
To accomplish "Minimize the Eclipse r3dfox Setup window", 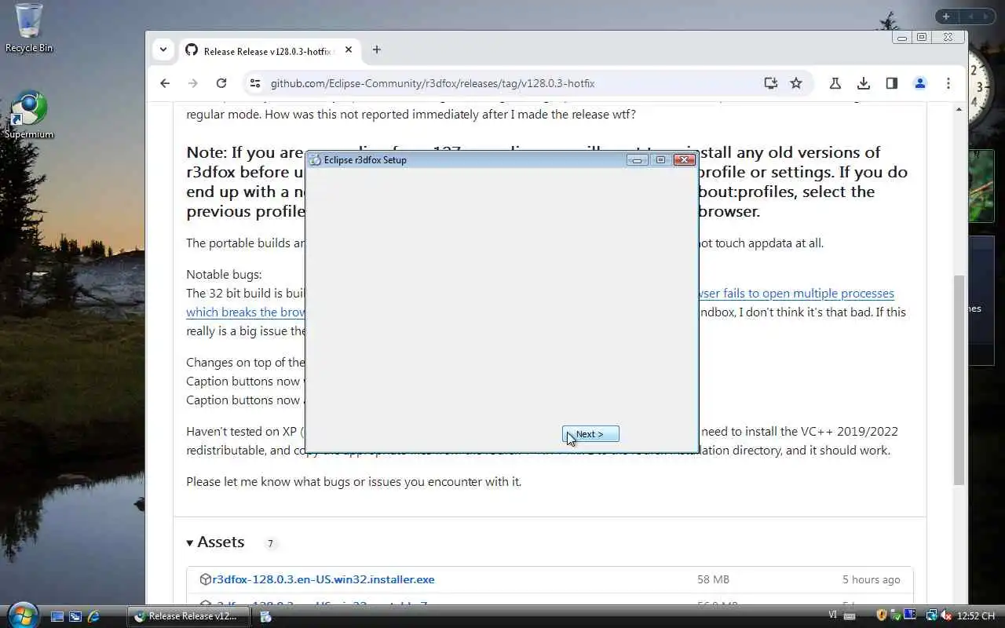I will pos(637,160).
